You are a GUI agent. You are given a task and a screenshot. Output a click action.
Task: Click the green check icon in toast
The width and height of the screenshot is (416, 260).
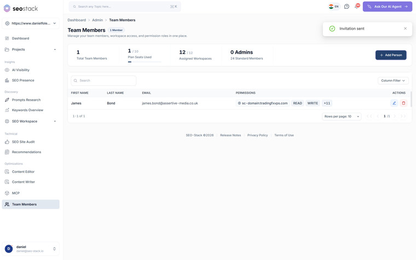(x=332, y=28)
